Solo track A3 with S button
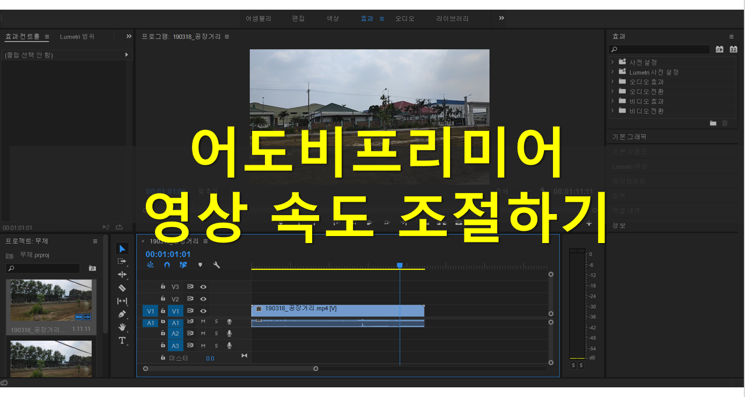 coord(216,345)
